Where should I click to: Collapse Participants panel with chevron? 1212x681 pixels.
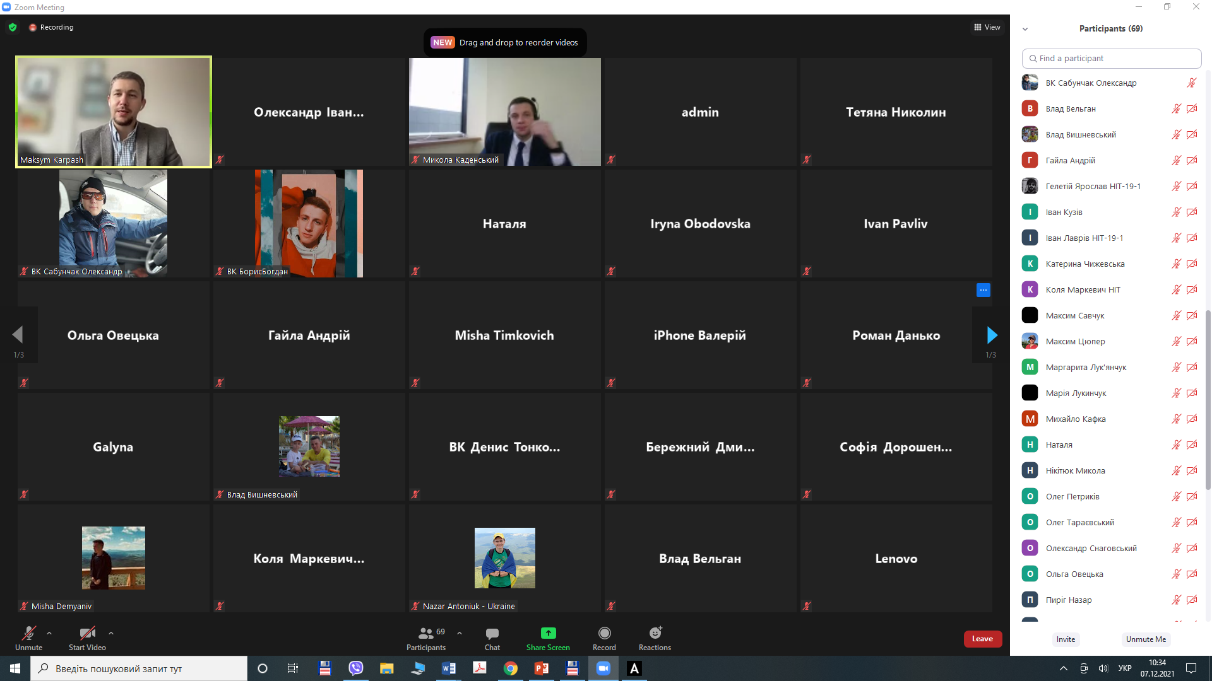click(x=1025, y=29)
